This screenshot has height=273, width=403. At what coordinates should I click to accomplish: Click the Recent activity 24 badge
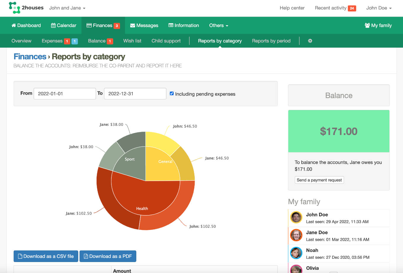click(352, 8)
